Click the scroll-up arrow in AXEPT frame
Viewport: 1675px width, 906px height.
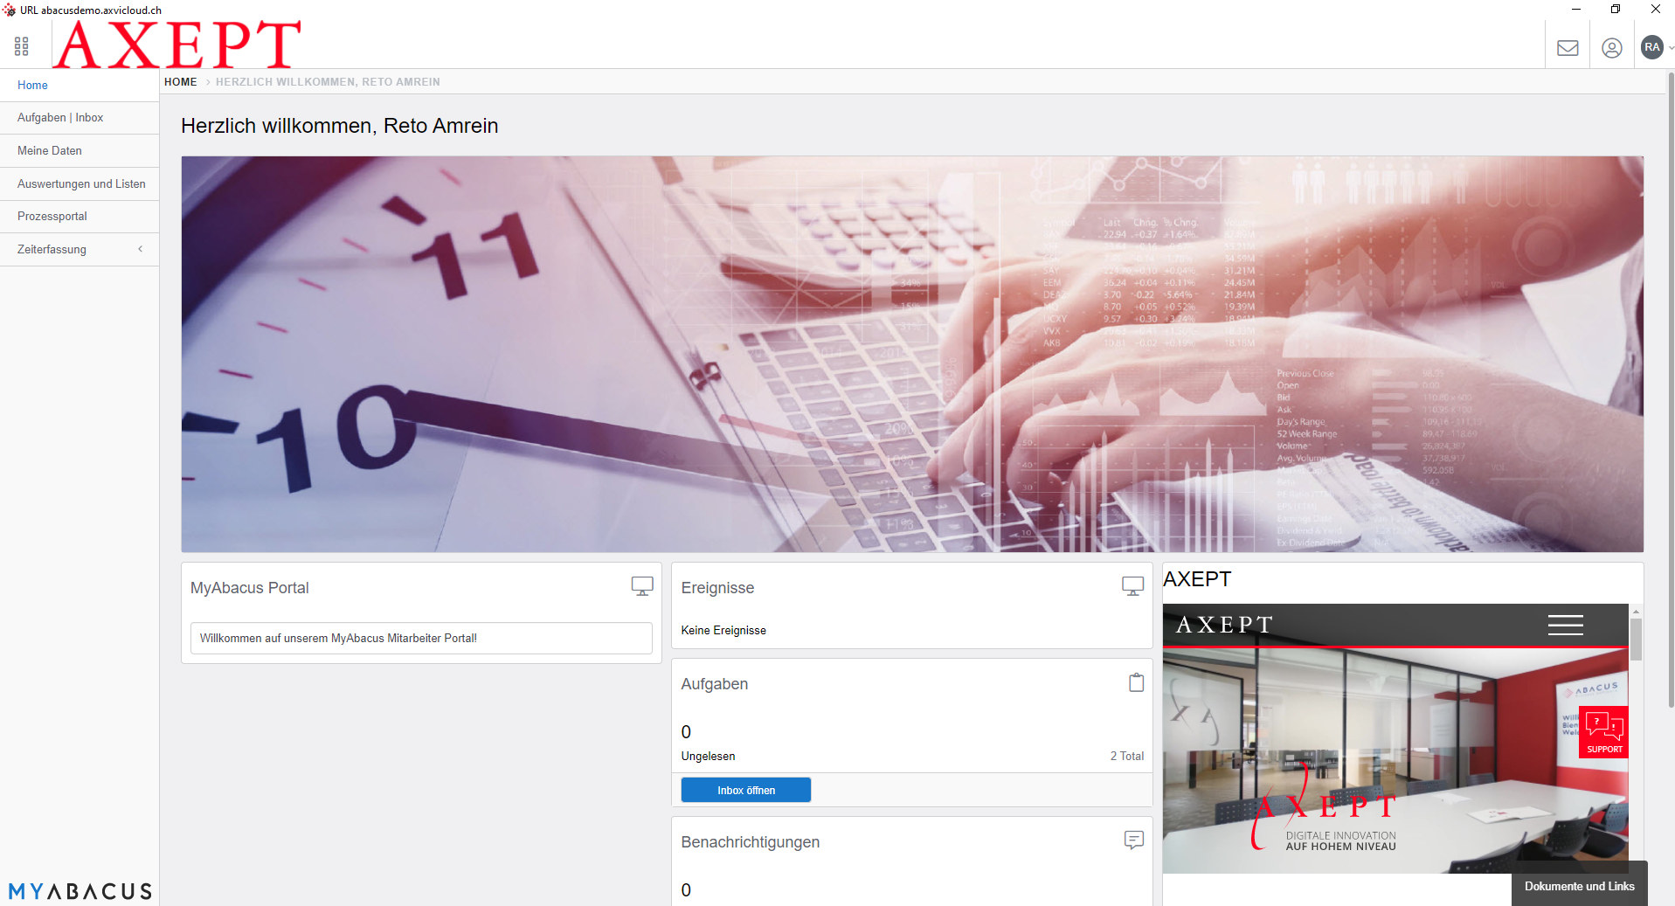click(1636, 611)
